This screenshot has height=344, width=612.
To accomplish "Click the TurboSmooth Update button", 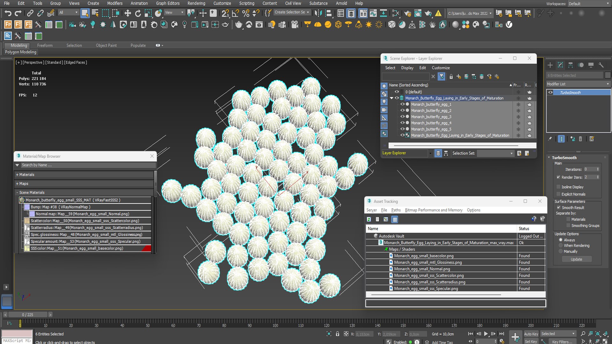I will click(x=576, y=259).
